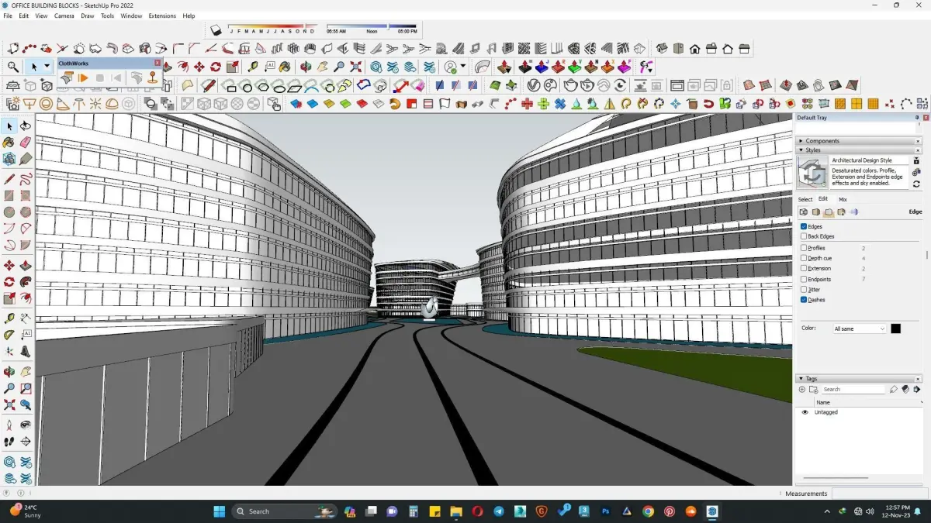This screenshot has width=931, height=523.
Task: Pick the Eraser tool in left toolbar
Action: [26, 143]
